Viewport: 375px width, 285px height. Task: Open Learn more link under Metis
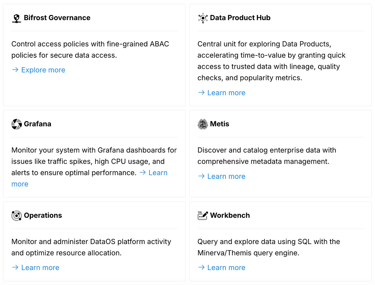[221, 176]
